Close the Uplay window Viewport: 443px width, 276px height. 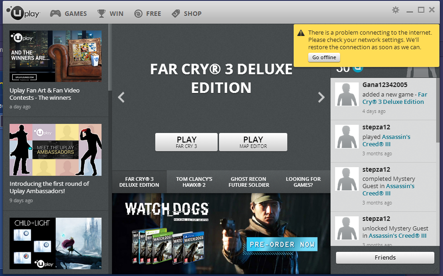point(432,10)
